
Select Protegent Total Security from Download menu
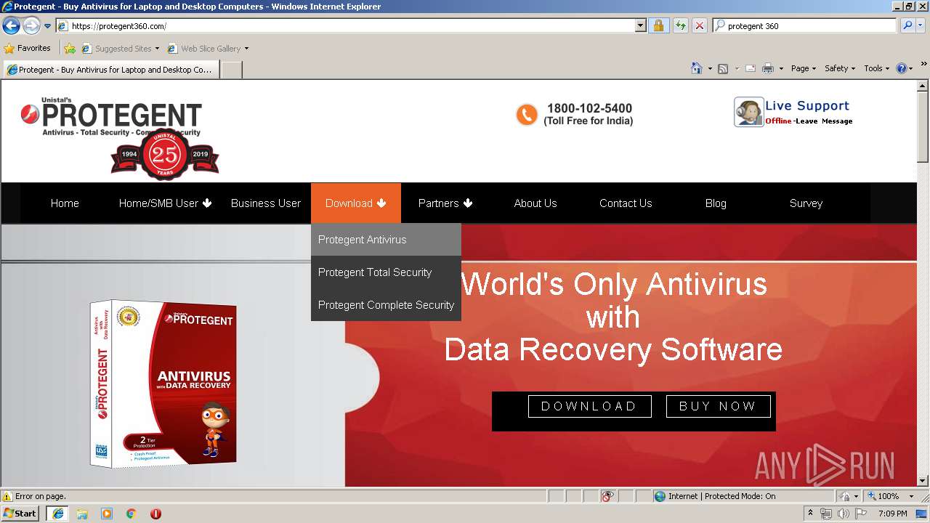(x=386, y=272)
